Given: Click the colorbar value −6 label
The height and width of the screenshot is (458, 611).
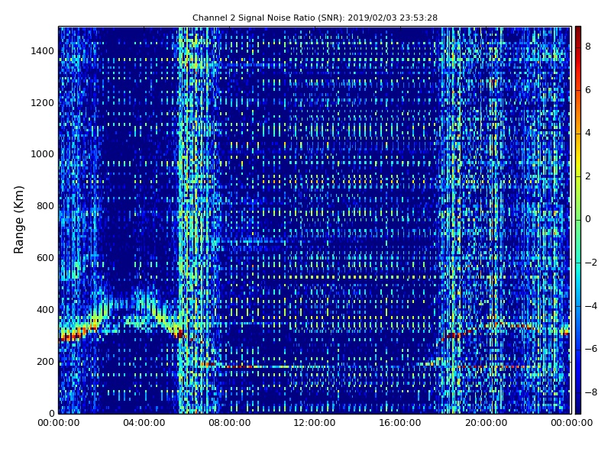Looking at the screenshot, I should [591, 349].
